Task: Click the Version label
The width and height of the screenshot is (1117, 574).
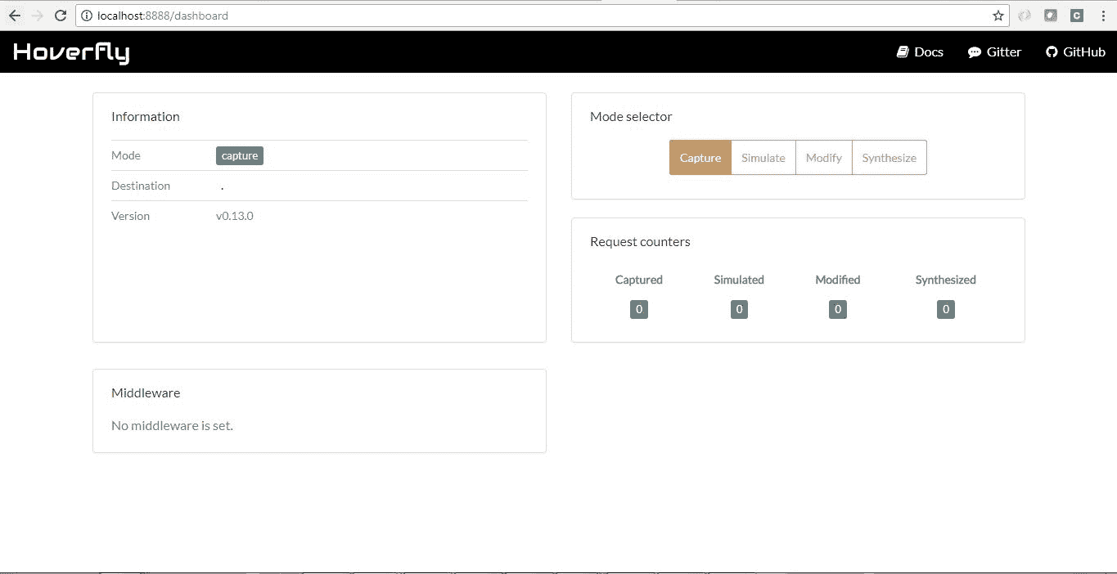Action: [131, 216]
